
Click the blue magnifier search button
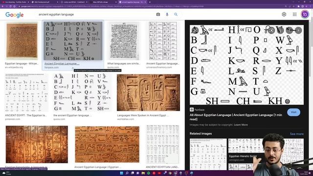pyautogui.click(x=176, y=14)
